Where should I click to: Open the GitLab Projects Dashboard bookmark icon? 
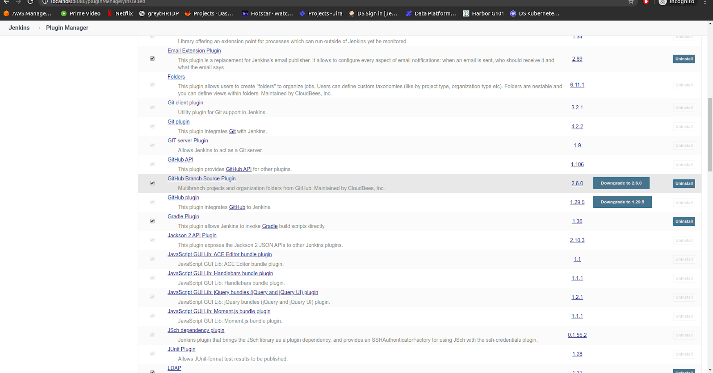click(188, 13)
